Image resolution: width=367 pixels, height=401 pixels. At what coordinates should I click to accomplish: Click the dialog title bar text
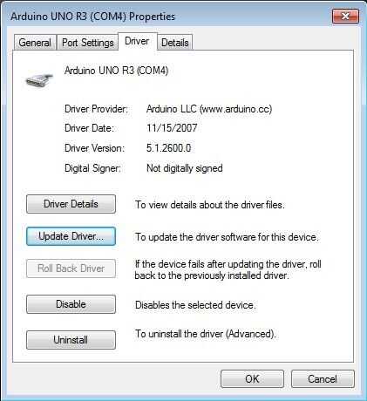[x=93, y=17]
